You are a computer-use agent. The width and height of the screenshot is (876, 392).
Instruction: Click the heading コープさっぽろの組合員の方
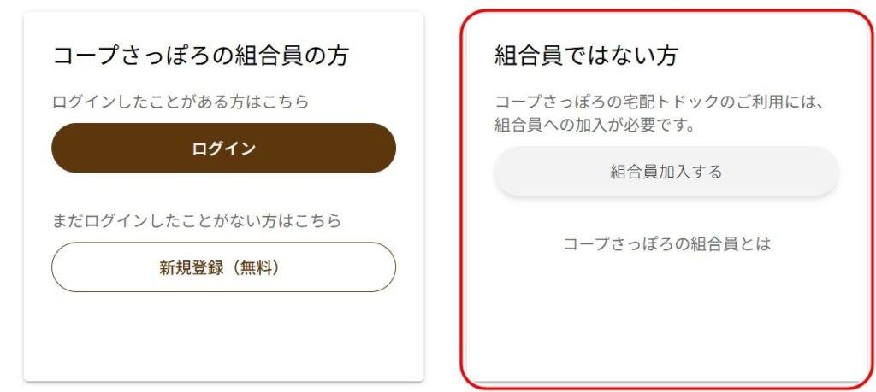201,56
